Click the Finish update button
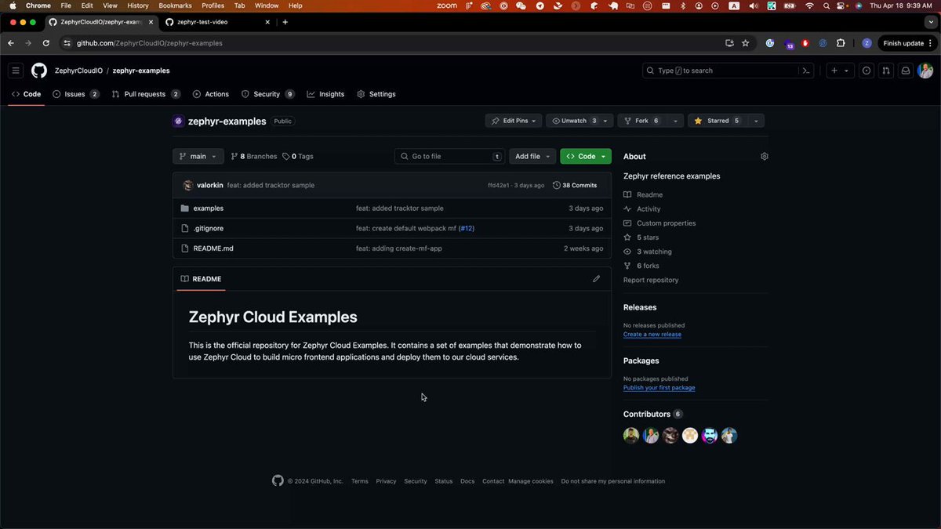This screenshot has height=529, width=941. pos(907,43)
